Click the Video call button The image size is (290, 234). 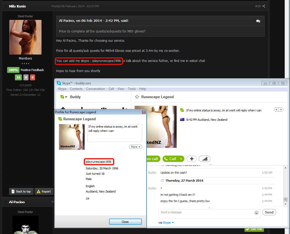tap(153, 159)
